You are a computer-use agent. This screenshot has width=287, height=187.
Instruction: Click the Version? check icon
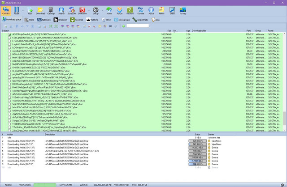pos(130,11)
